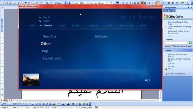This screenshot has width=193, height=109.
Task: Open the Font Color dropdown arrow in formatting toolbar
Action: tap(190, 3)
